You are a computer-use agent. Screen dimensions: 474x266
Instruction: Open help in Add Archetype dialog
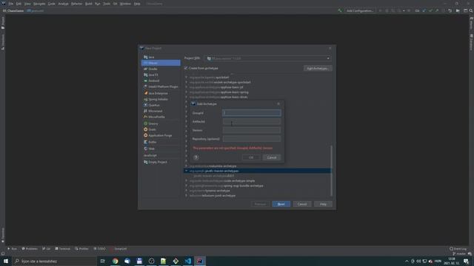coord(196,157)
